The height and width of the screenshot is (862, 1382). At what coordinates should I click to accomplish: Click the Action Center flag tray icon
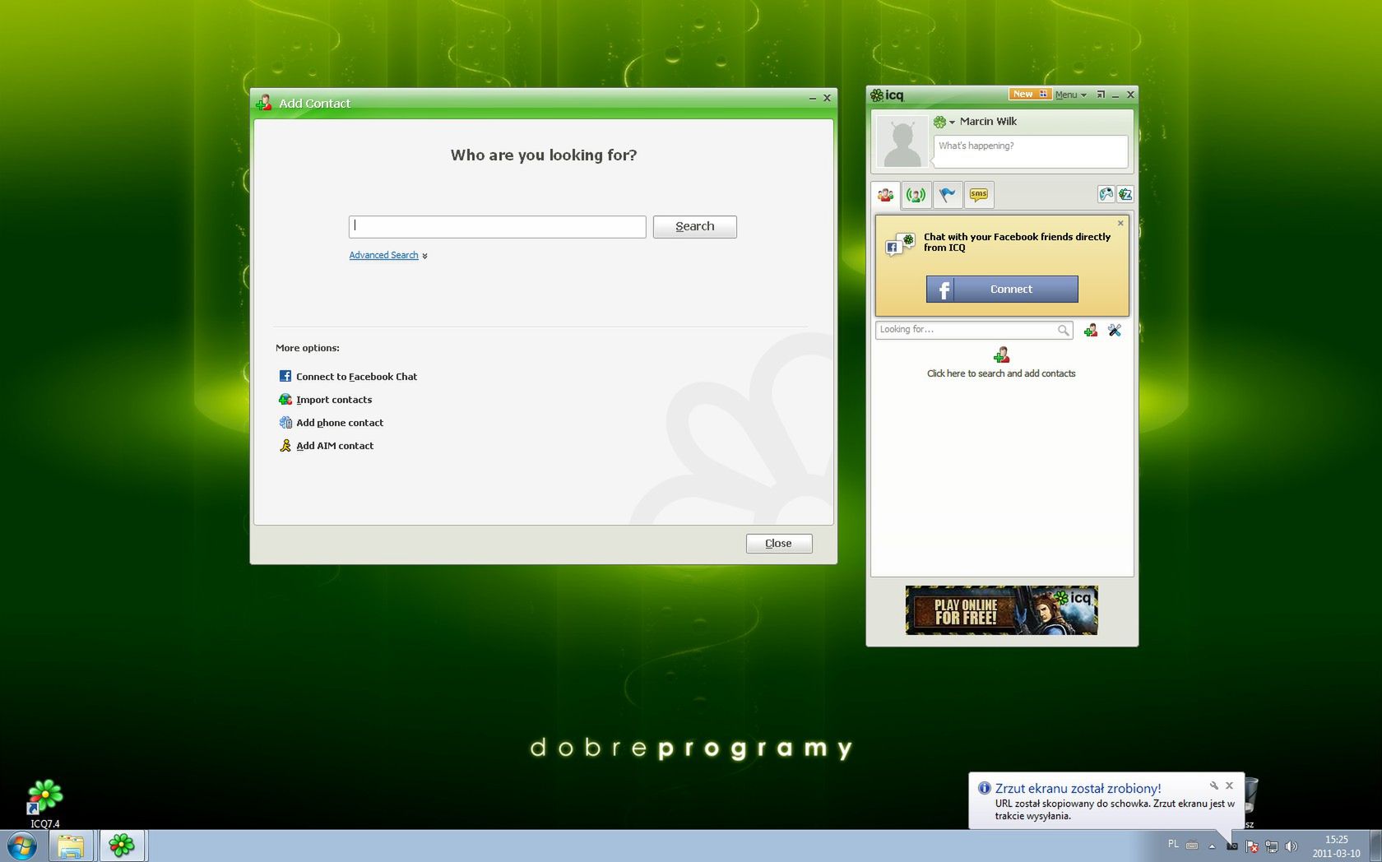[x=1251, y=846]
